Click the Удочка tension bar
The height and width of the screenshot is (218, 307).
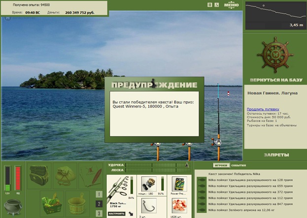(158, 165)
